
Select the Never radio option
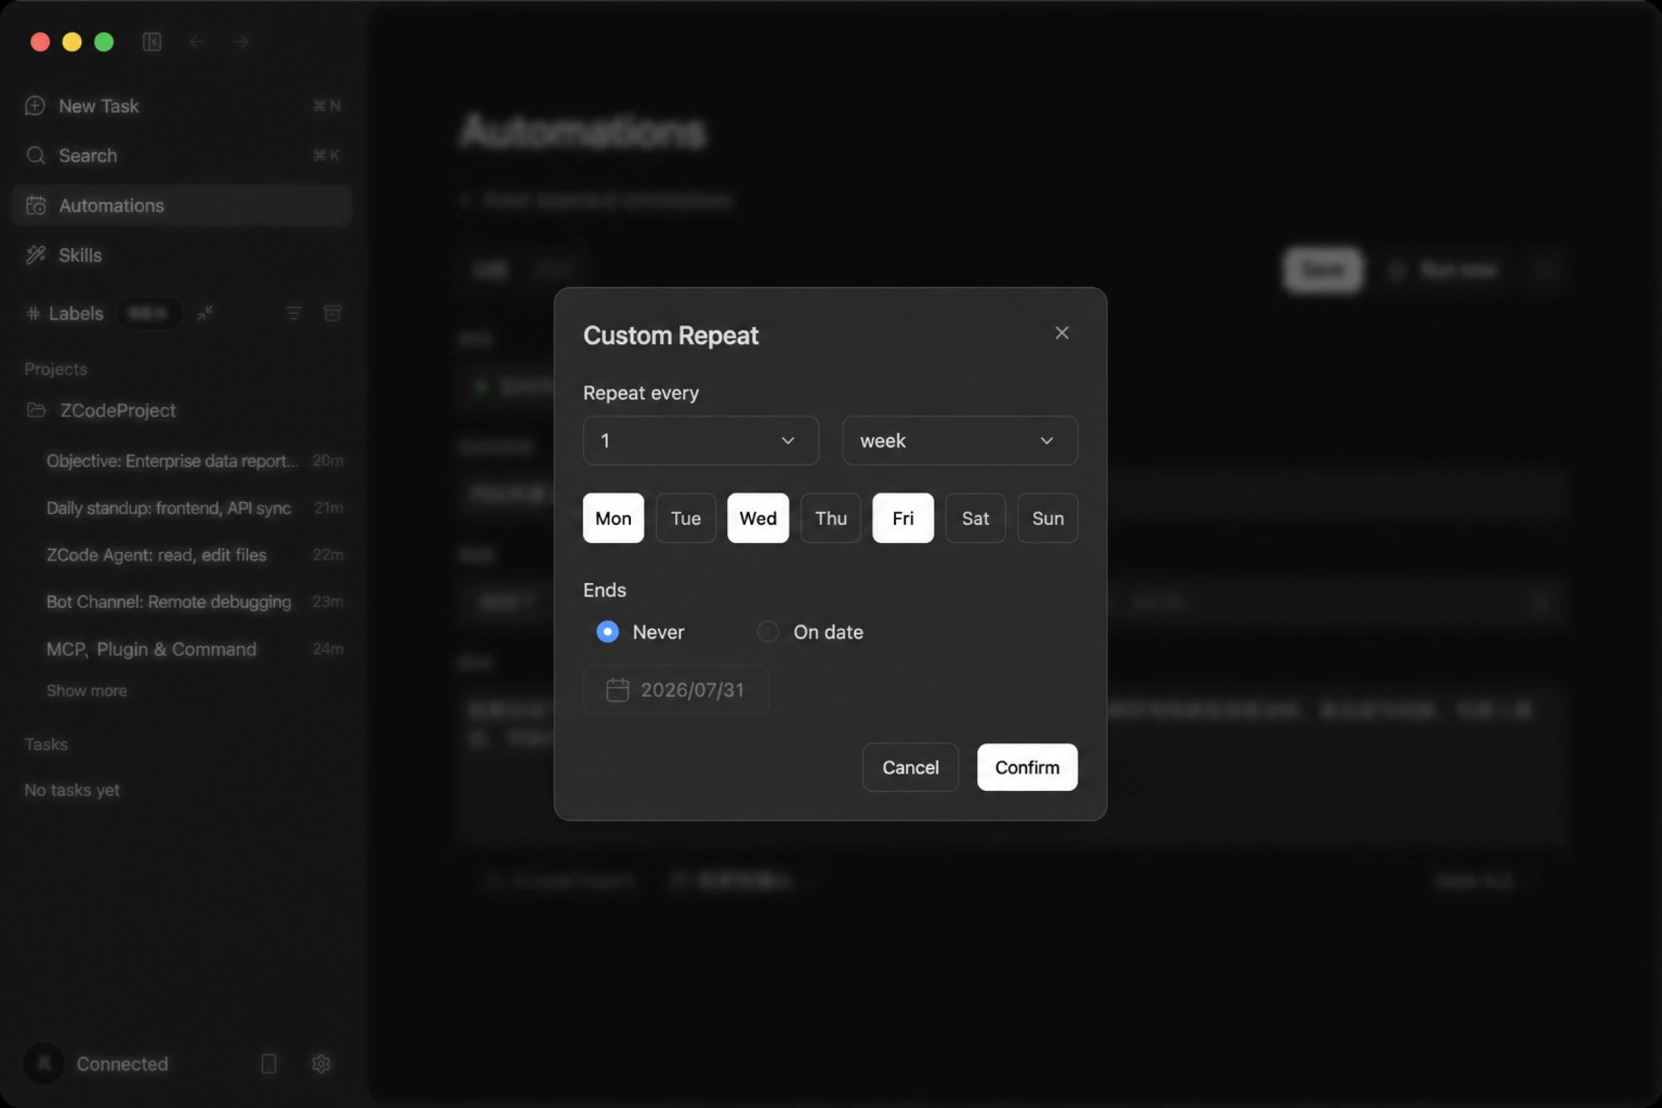[x=608, y=632]
